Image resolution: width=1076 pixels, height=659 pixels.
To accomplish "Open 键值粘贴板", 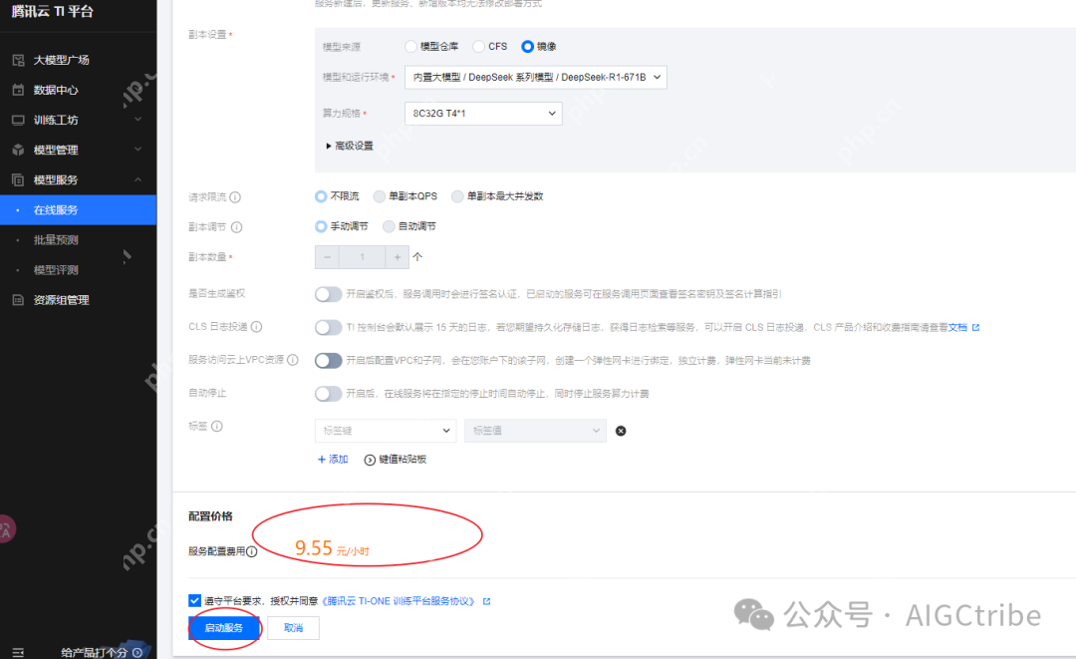I will tap(396, 460).
